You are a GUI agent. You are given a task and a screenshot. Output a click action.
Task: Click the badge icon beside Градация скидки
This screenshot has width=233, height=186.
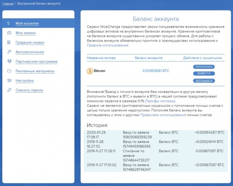coord(9,42)
